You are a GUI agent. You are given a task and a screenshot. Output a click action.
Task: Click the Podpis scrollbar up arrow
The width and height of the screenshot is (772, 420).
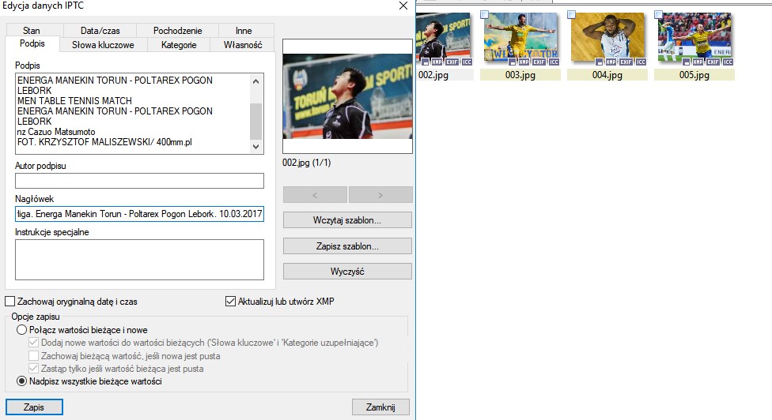255,81
